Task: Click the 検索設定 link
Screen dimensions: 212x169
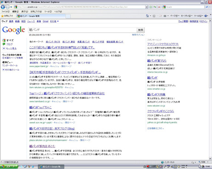Action: coord(194,21)
